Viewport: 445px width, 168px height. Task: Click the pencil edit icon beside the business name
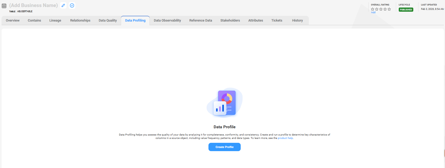(63, 5)
